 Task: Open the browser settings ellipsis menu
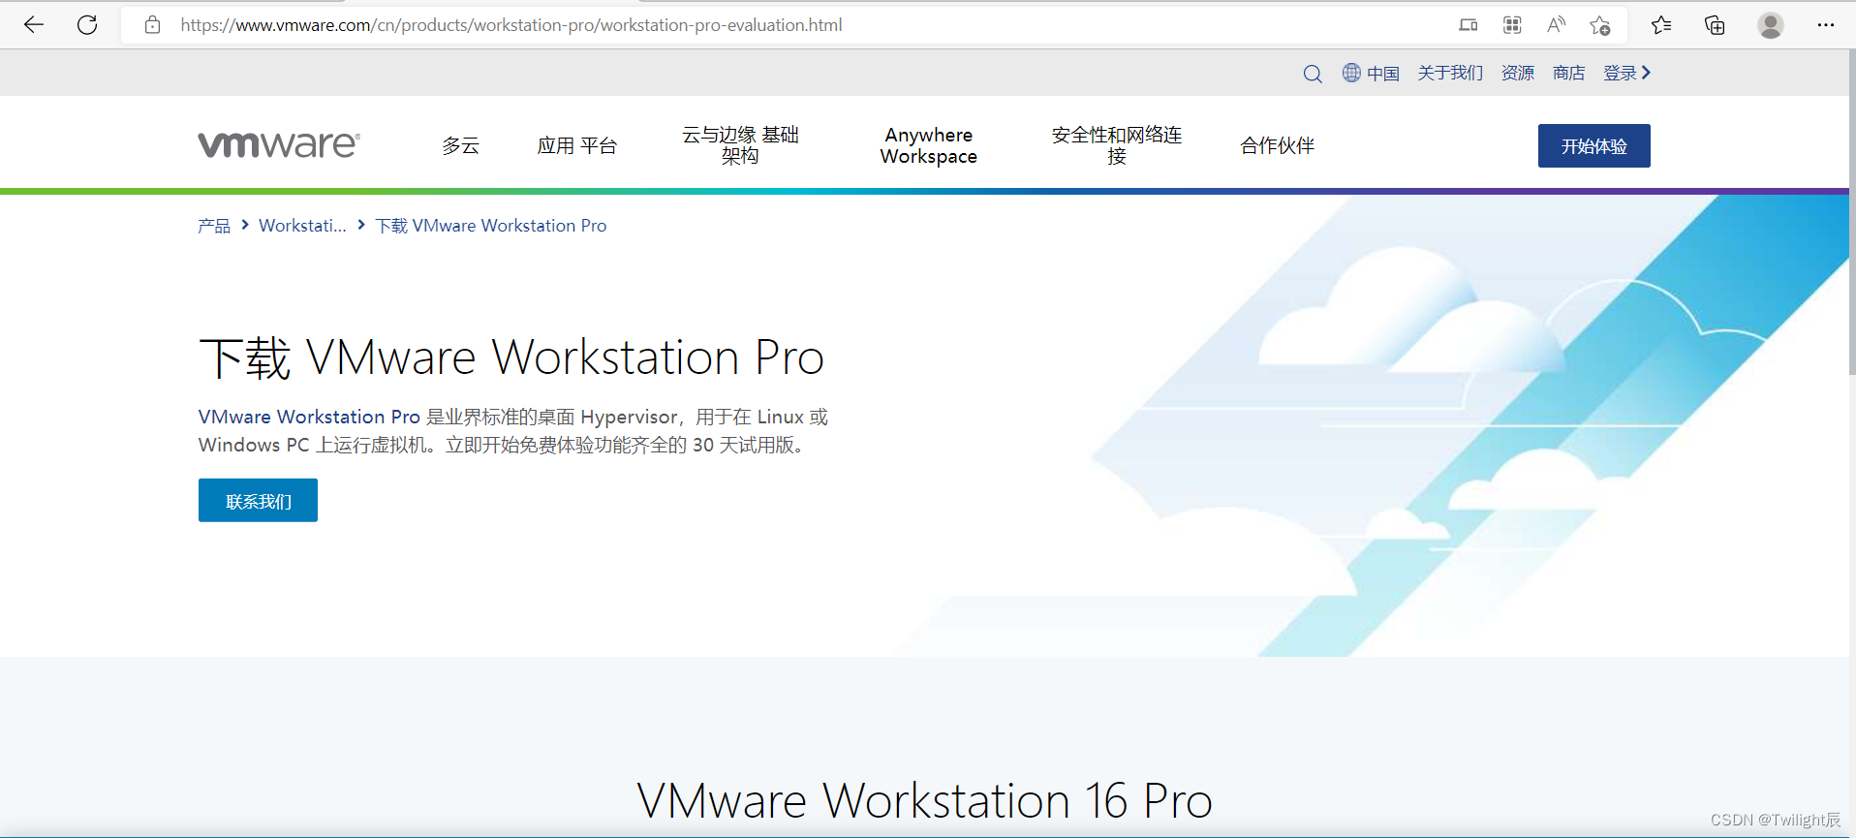click(1826, 25)
